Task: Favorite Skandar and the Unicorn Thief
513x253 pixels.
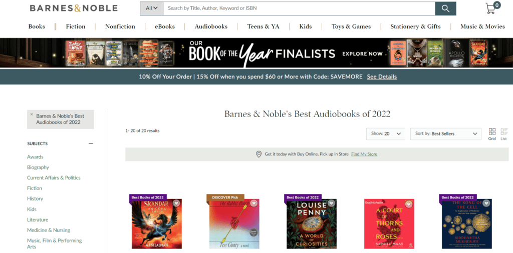Action: coord(176,203)
